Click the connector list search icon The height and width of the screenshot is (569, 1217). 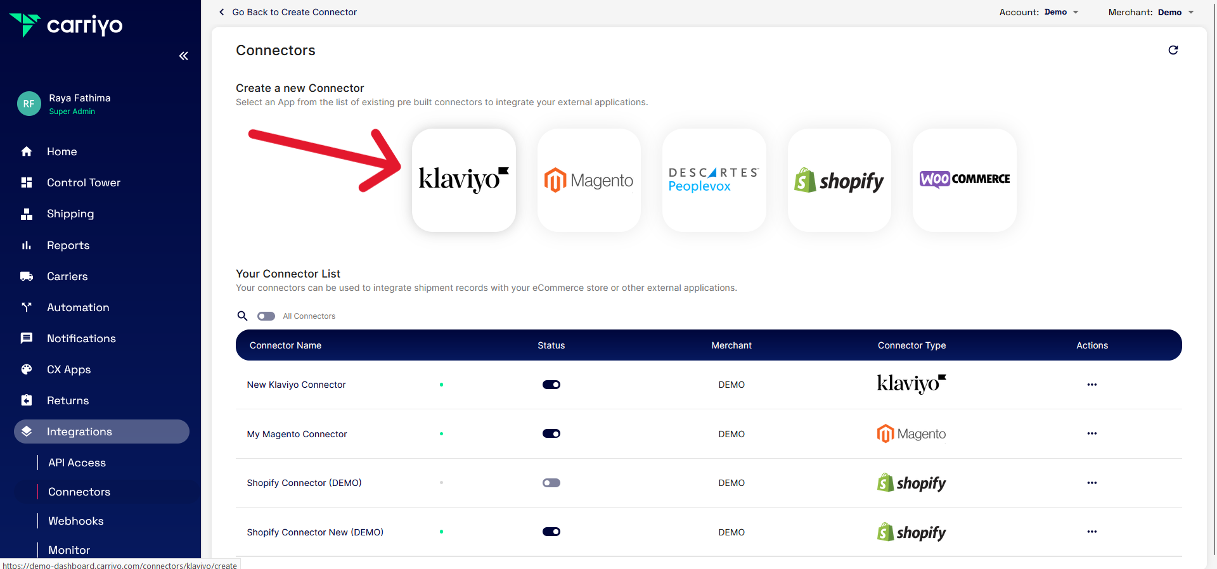(242, 316)
